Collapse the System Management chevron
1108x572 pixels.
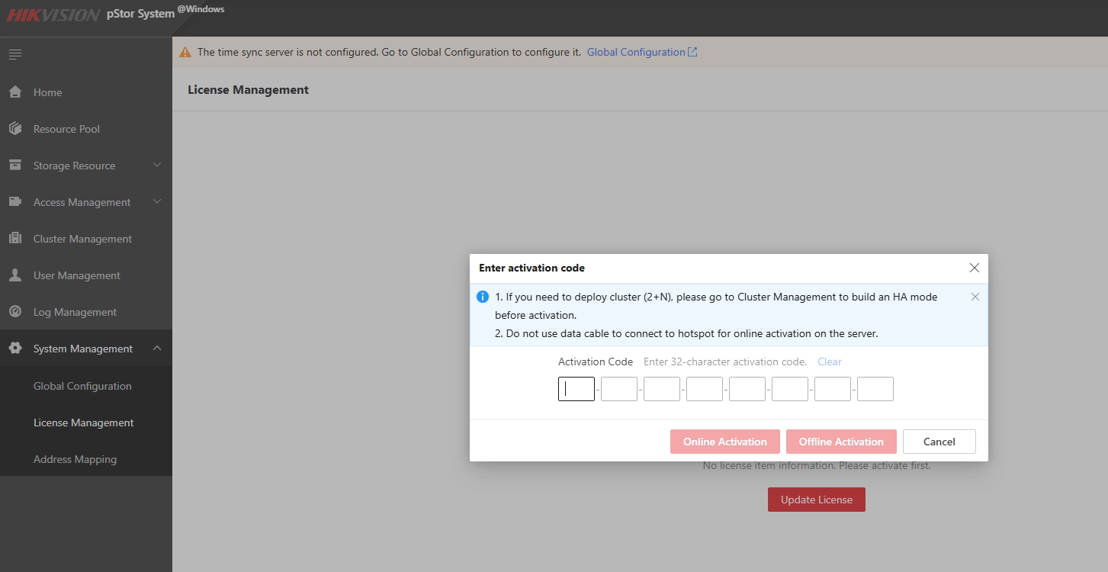[157, 349]
